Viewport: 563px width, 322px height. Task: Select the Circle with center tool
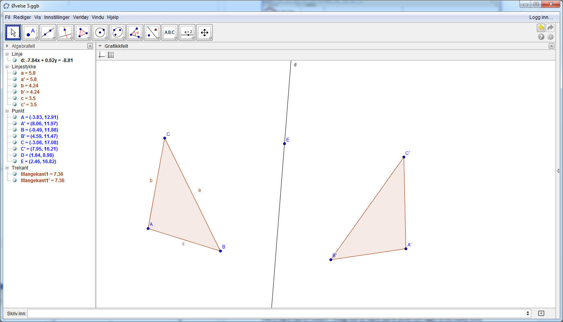coord(100,32)
